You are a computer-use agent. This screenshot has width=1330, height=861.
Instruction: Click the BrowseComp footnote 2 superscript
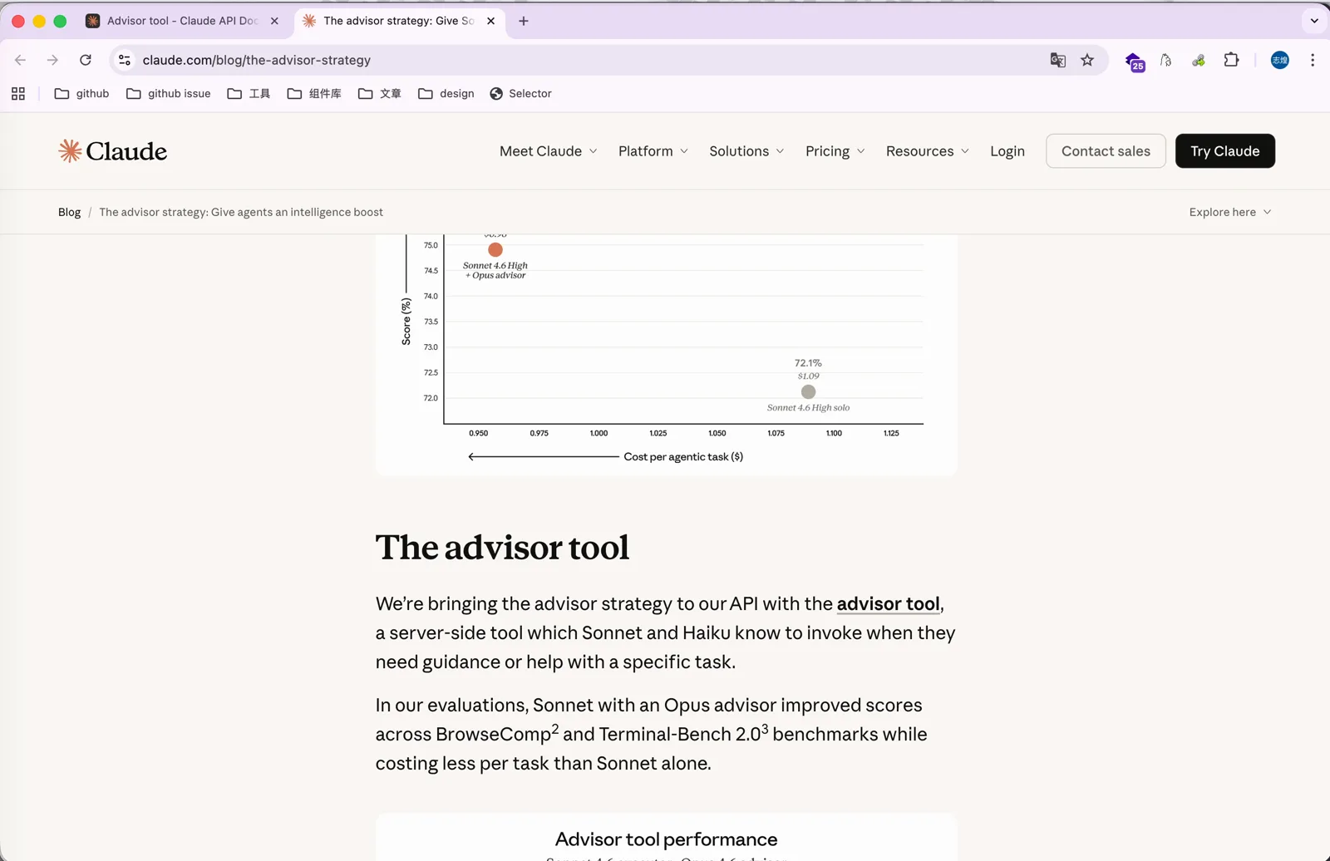tap(554, 728)
